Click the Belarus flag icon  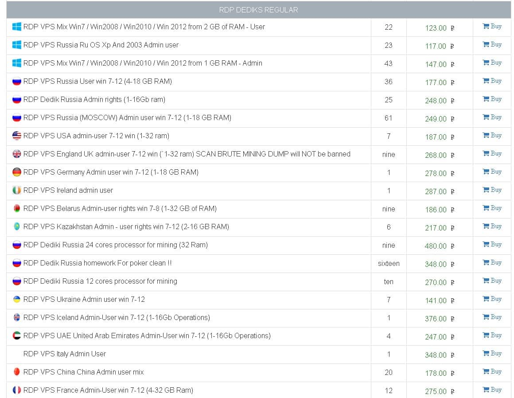pyautogui.click(x=17, y=208)
